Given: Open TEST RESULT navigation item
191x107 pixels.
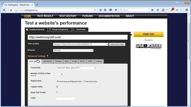Looking at the screenshot, I should pos(45,16).
